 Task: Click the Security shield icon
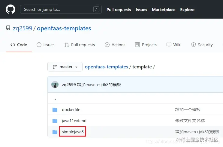[193, 45]
